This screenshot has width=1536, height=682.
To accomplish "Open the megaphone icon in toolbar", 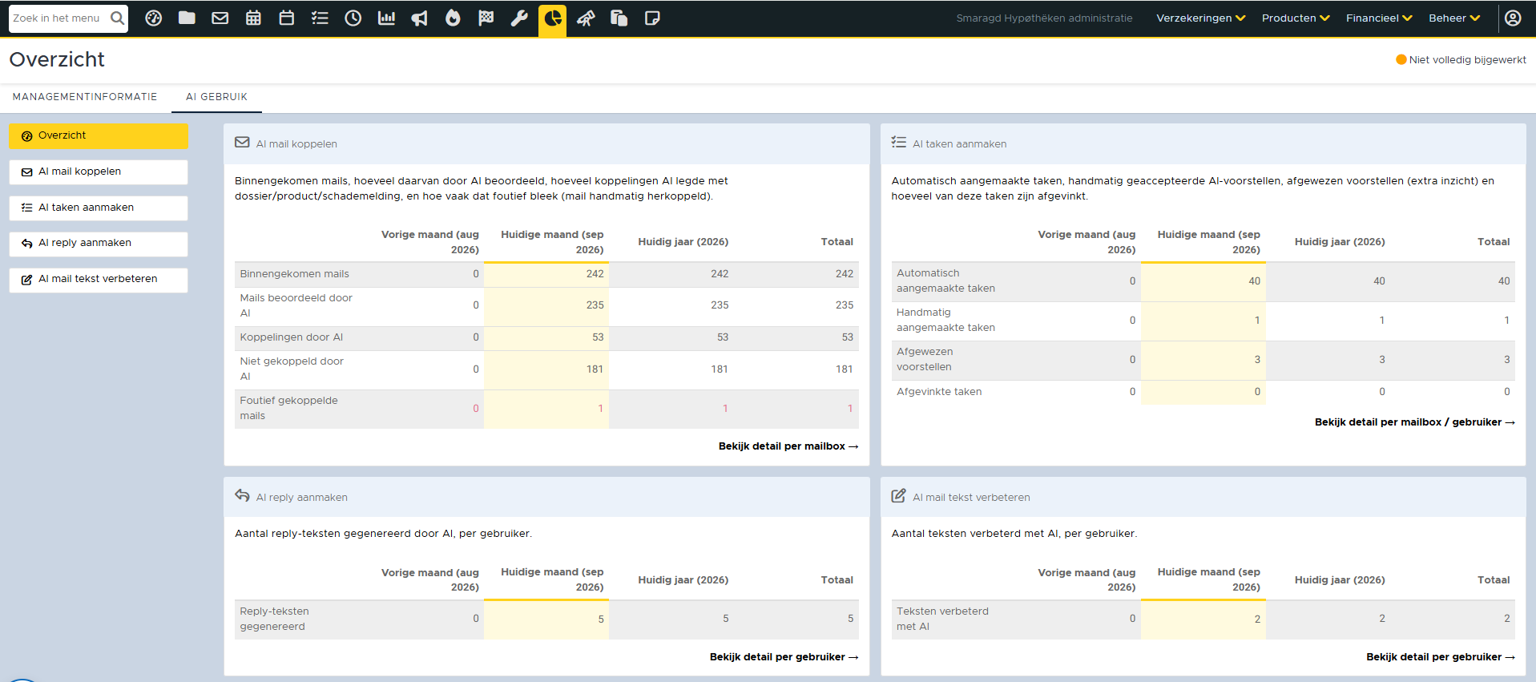I will (420, 18).
